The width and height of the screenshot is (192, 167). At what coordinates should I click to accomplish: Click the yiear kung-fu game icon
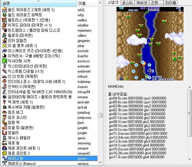click(4, 46)
